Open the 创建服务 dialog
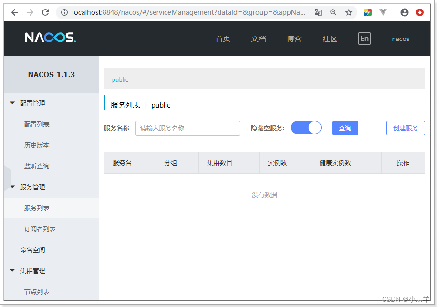This screenshot has width=437, height=307. pos(406,128)
